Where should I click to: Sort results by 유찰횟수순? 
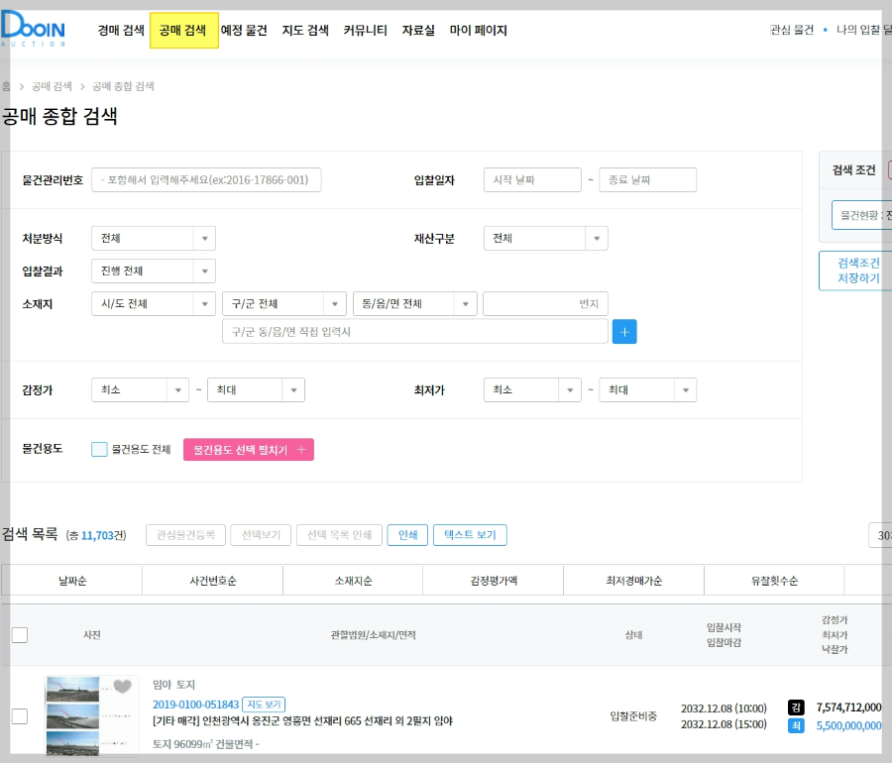tap(774, 580)
